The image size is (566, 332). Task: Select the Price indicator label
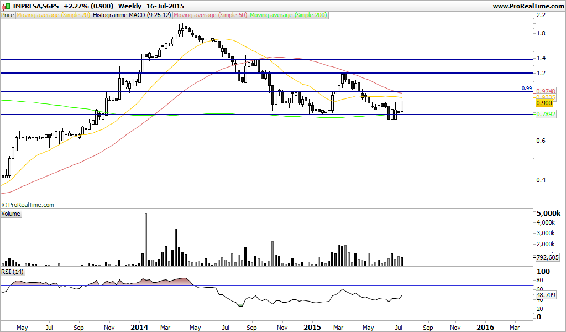[8, 15]
